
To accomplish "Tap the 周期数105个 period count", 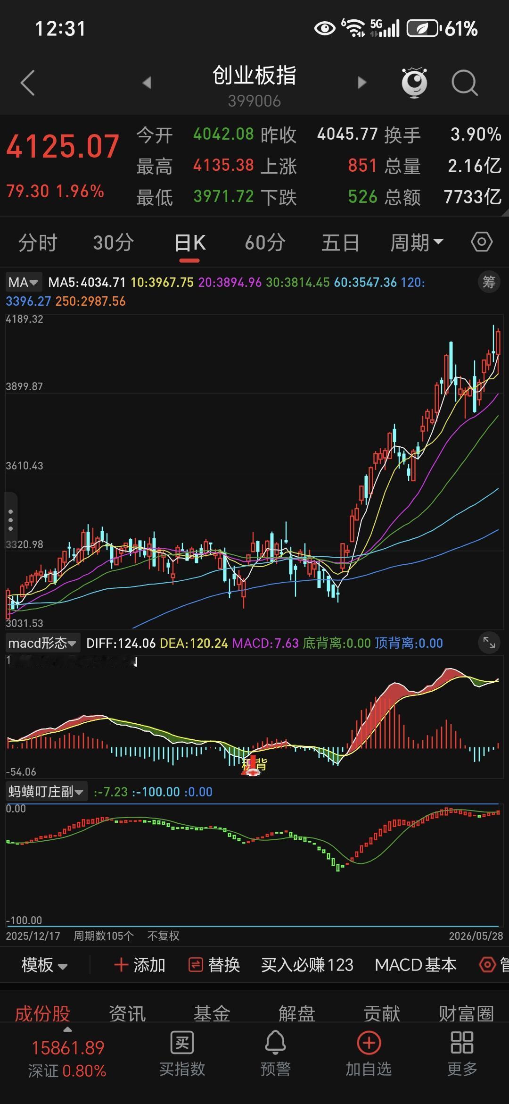I will [x=104, y=936].
